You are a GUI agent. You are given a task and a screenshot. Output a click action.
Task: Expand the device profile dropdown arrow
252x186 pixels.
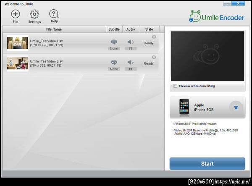(236, 107)
